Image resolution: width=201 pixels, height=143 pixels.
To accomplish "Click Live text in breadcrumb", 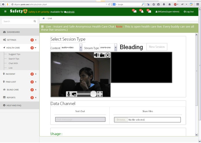I will click(50, 18).
